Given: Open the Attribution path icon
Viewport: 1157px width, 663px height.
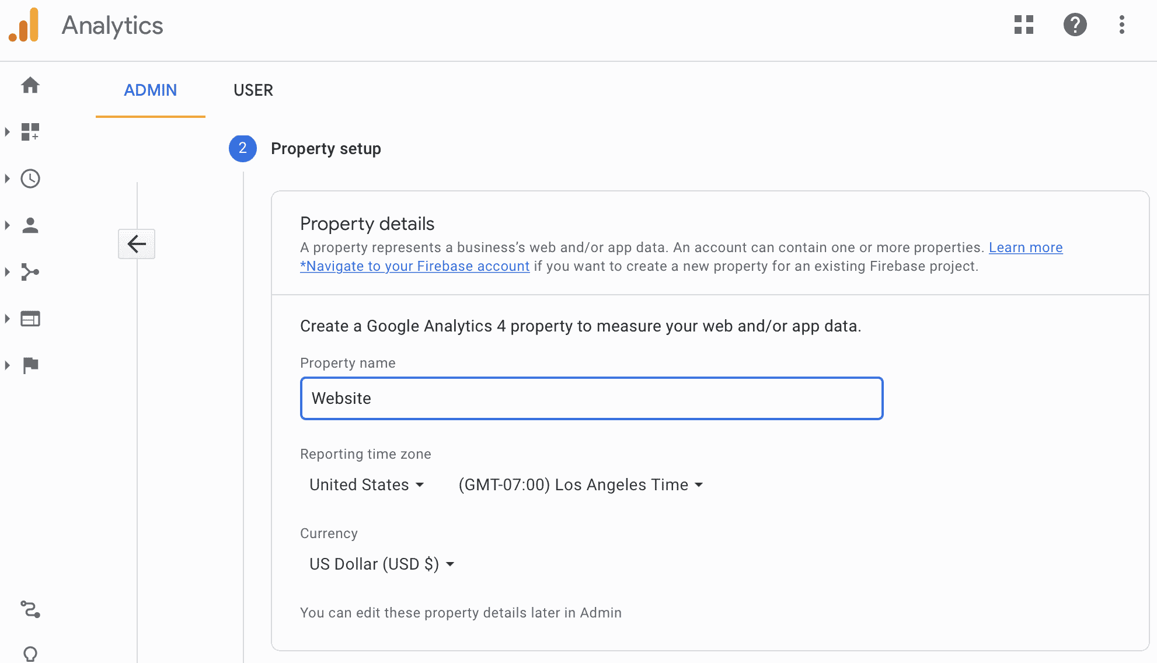Looking at the screenshot, I should (x=30, y=609).
